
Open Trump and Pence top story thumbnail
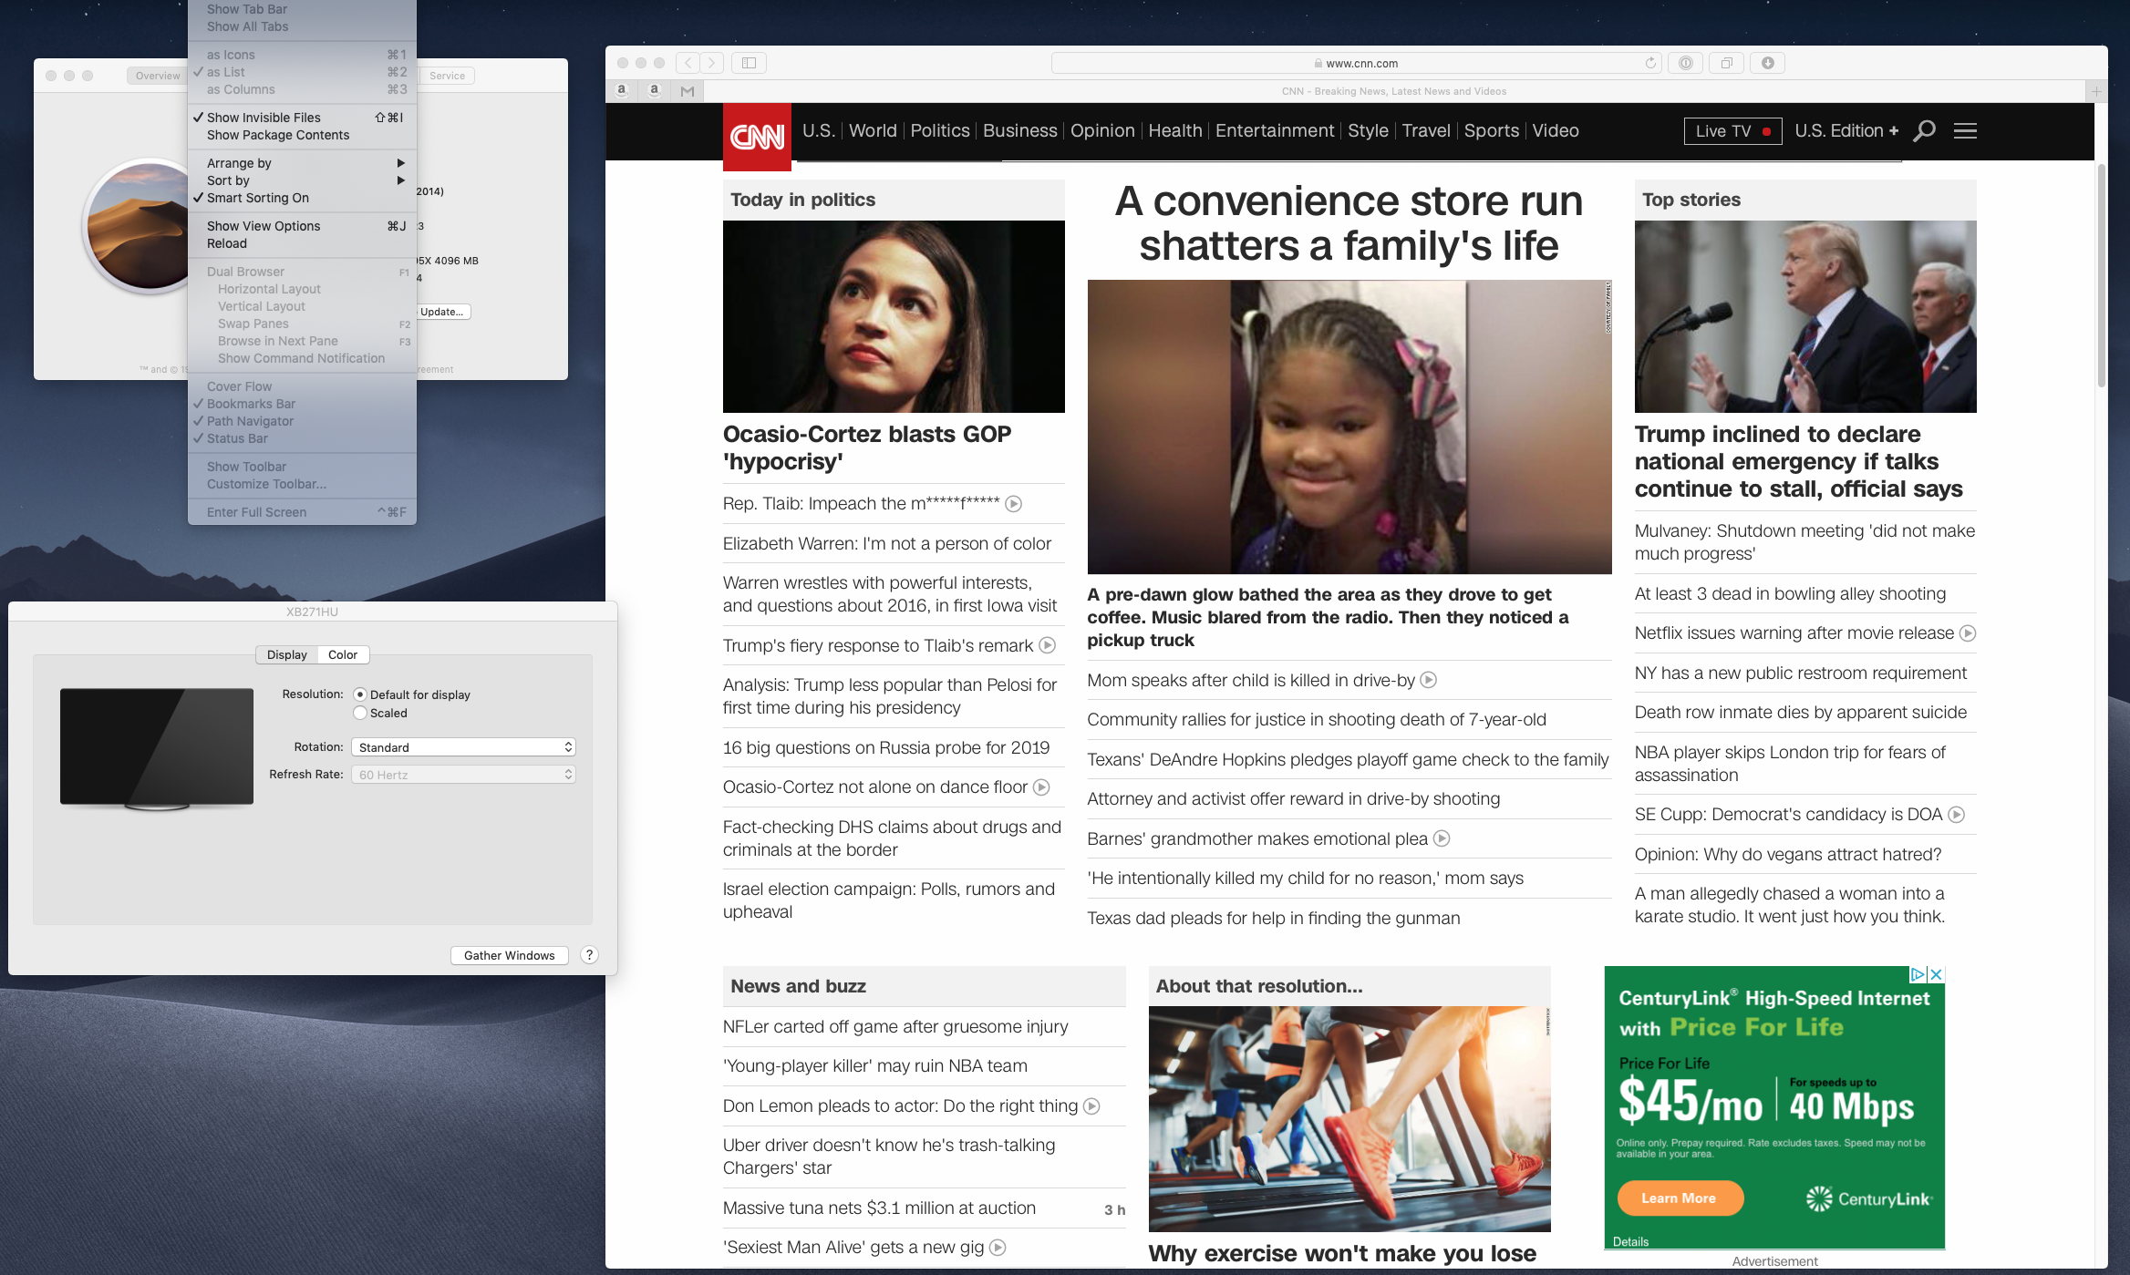click(1804, 316)
